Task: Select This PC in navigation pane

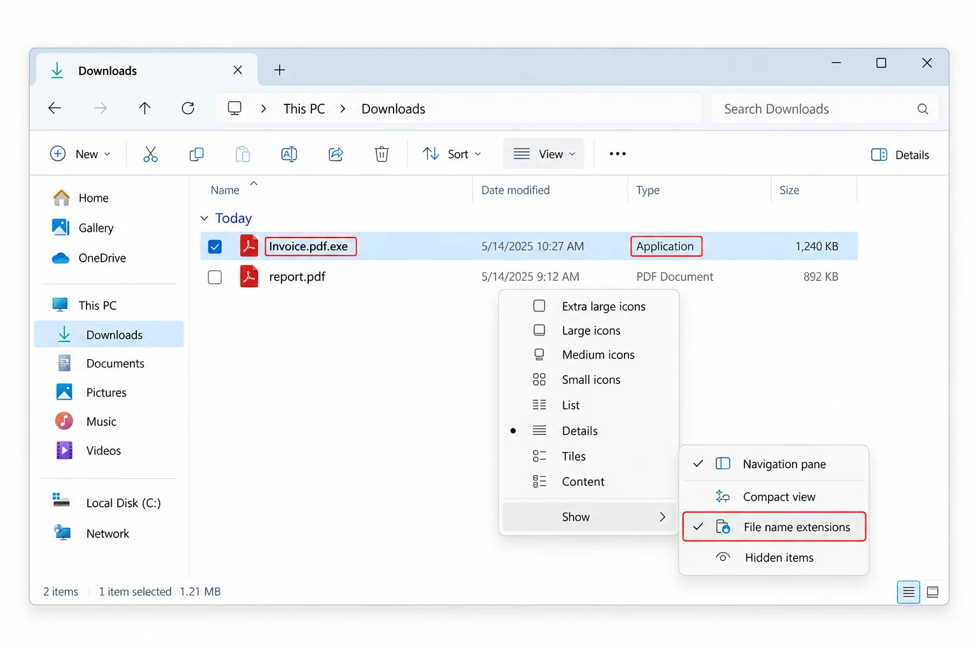Action: (97, 306)
